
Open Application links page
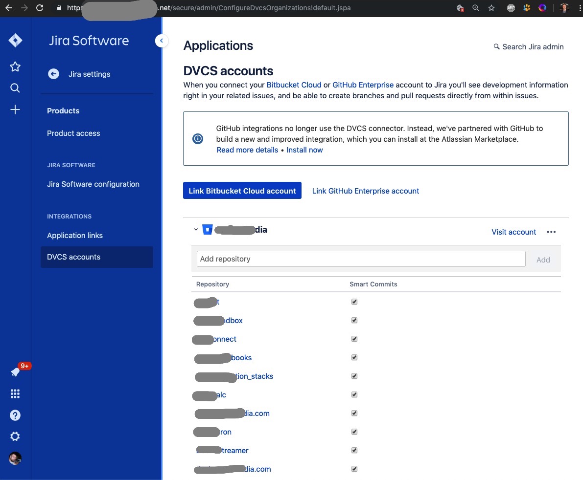[x=75, y=236]
